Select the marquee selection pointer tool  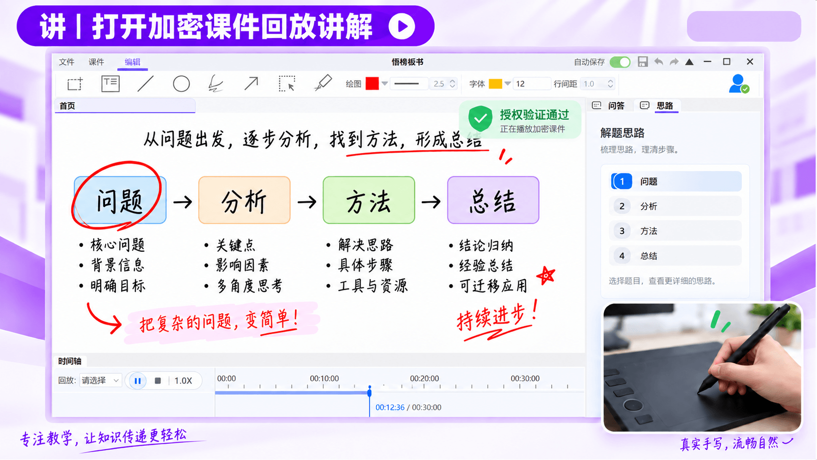tap(287, 84)
